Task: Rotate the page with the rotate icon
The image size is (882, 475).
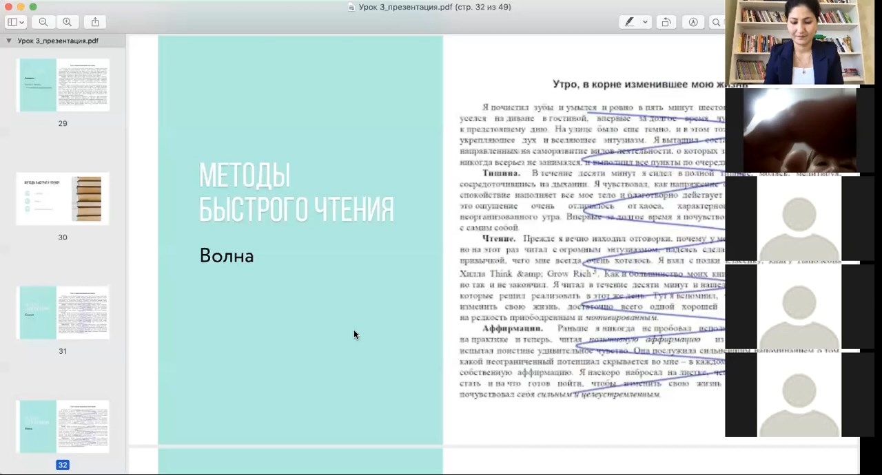Action: tap(666, 22)
